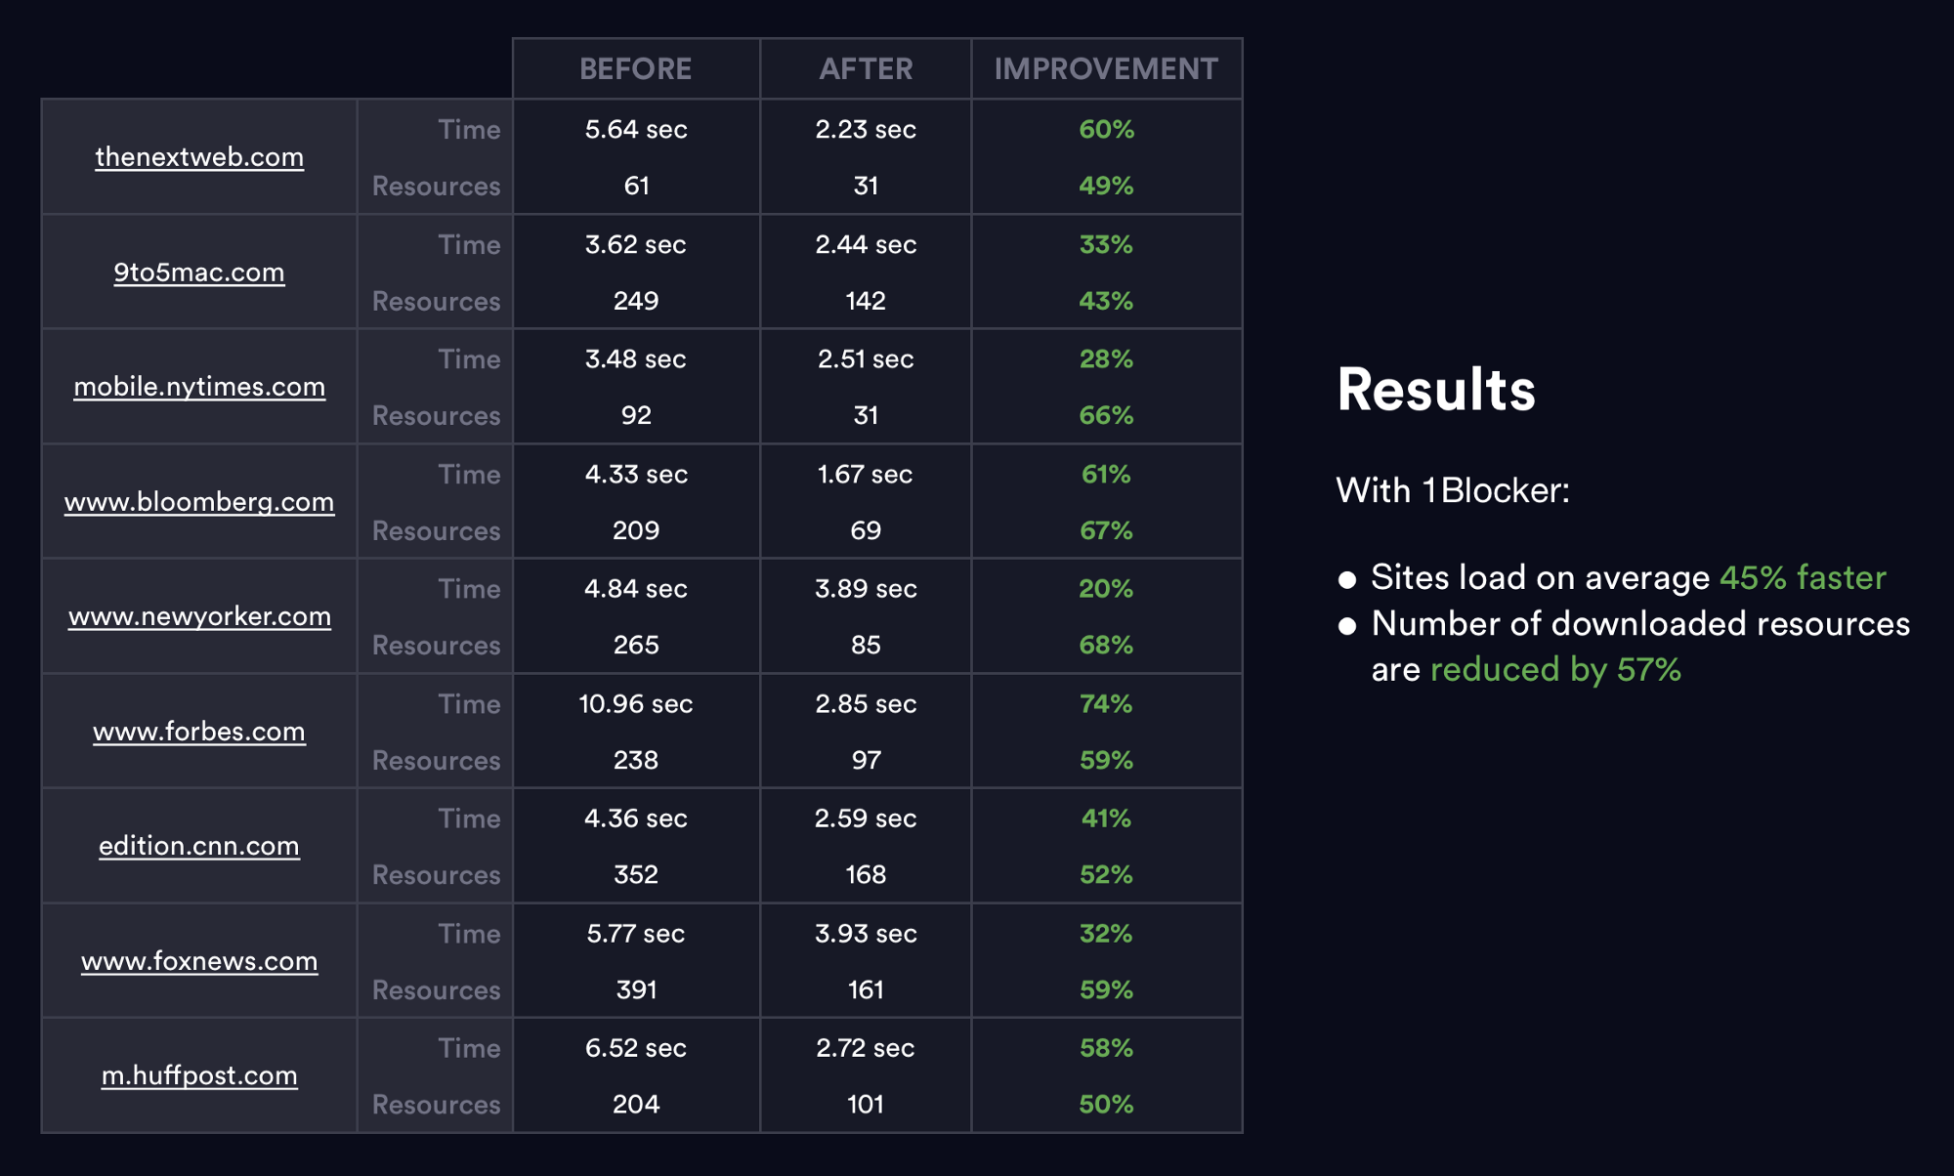Go to the edition.cnn.com link
Image resolution: width=1954 pixels, height=1176 pixels.
click(x=199, y=846)
